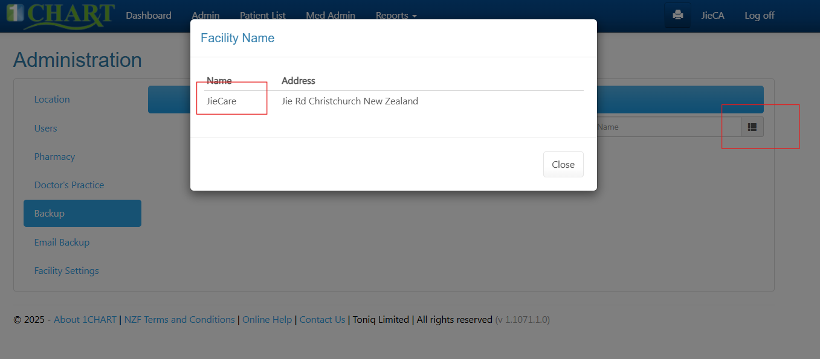Click the JieCA user link

coord(712,16)
